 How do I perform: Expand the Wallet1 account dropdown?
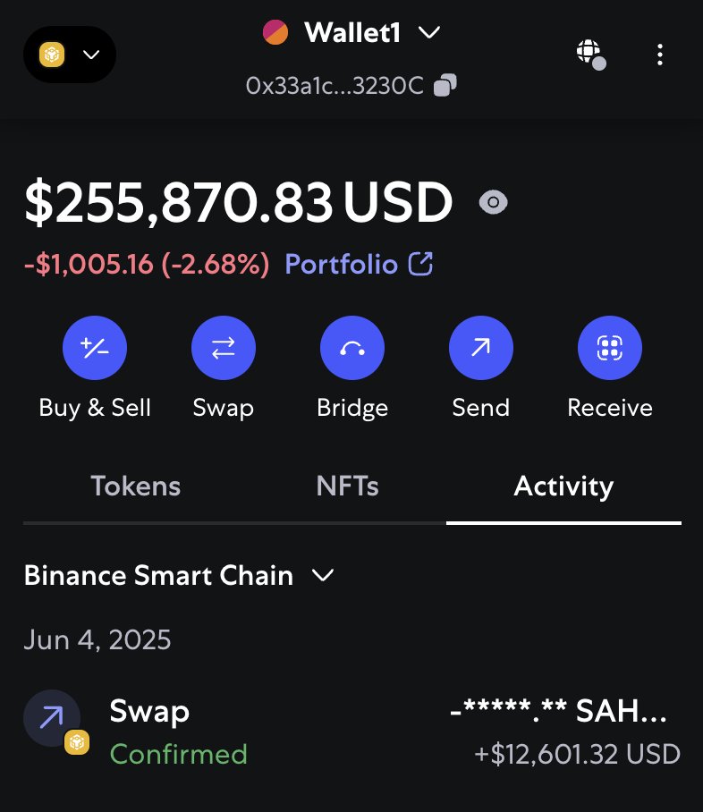pos(429,33)
